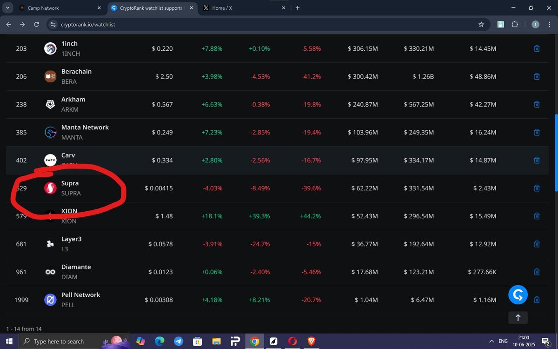The width and height of the screenshot is (558, 349).
Task: Launch Brave browser from the taskbar
Action: pos(312,341)
